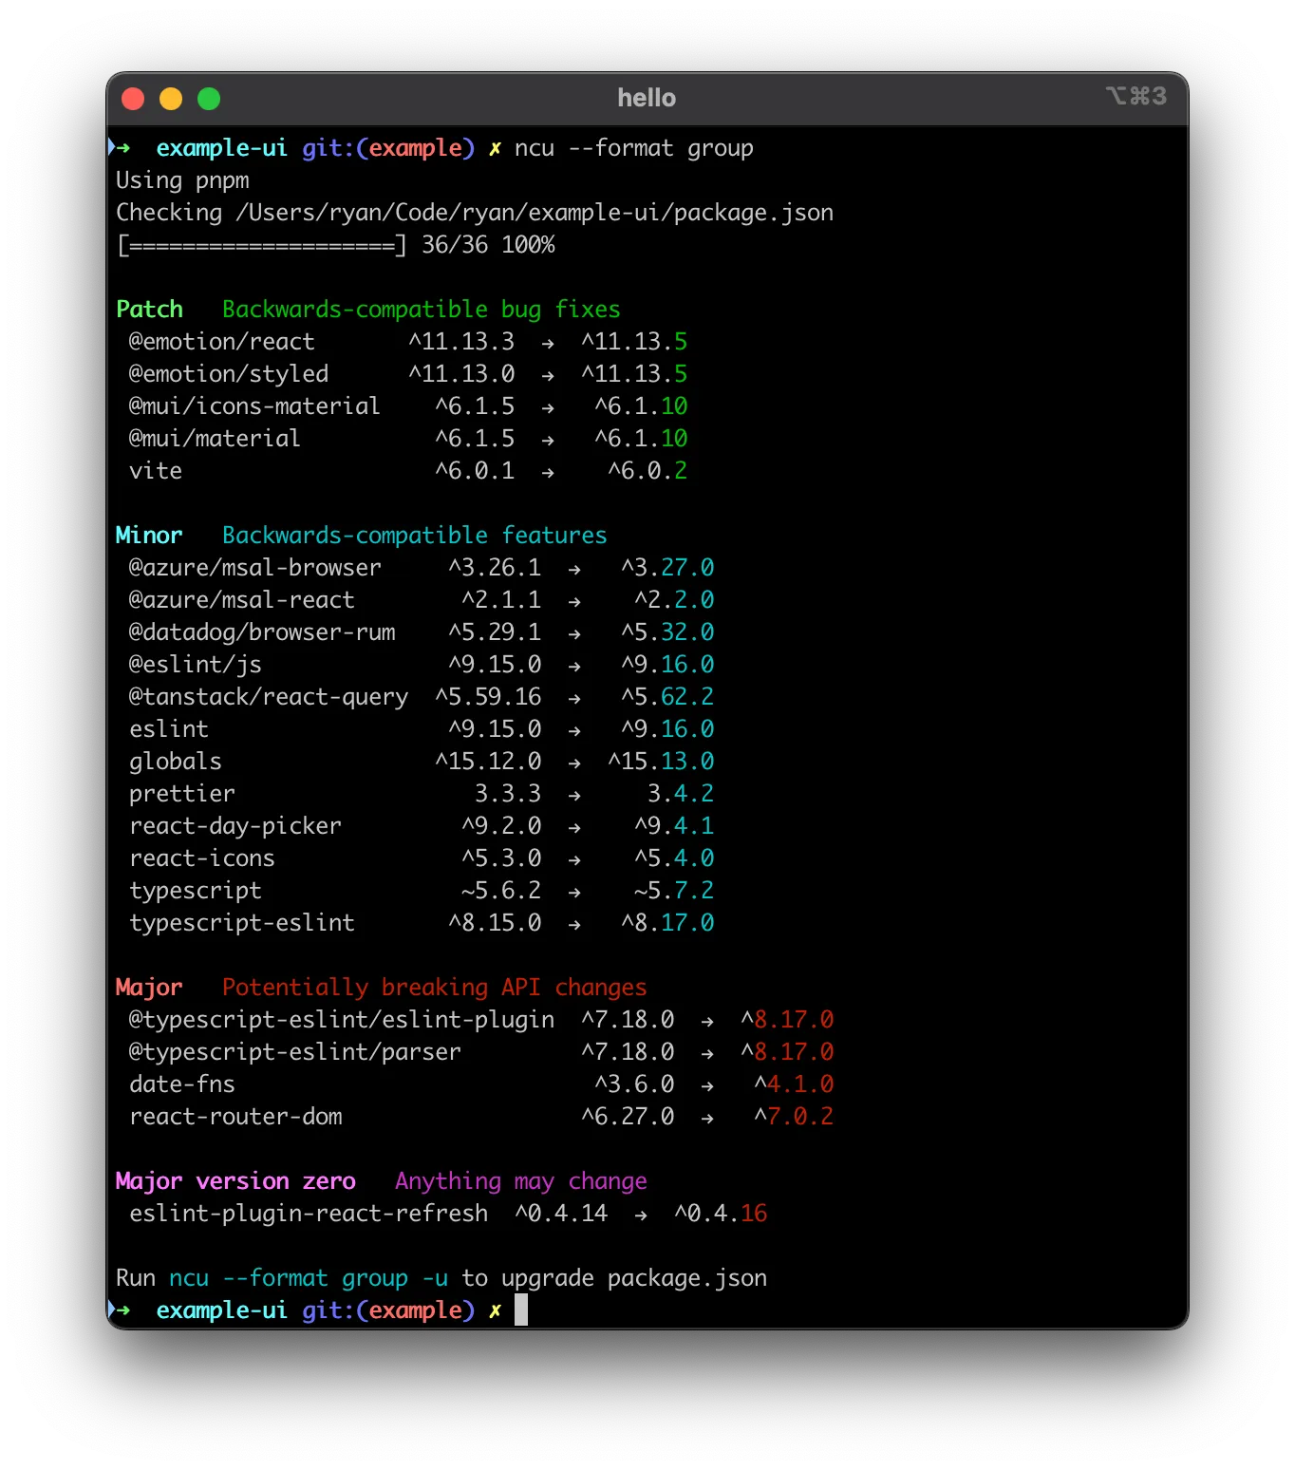
Task: Click the eslint-plugin-react-refresh package name
Action: [x=309, y=1214]
